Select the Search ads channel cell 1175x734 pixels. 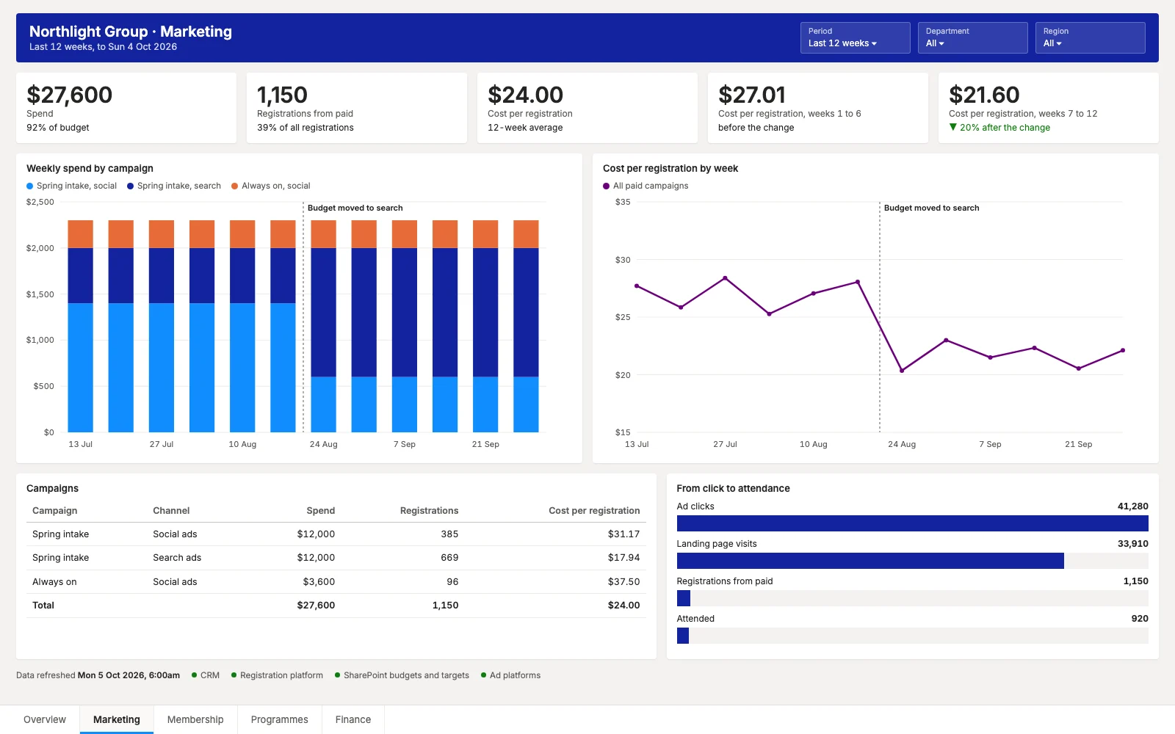point(177,558)
